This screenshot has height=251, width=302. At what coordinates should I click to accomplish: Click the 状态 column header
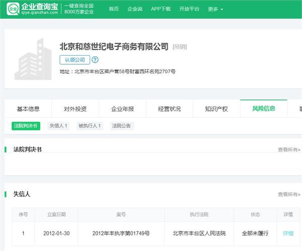tap(255, 214)
